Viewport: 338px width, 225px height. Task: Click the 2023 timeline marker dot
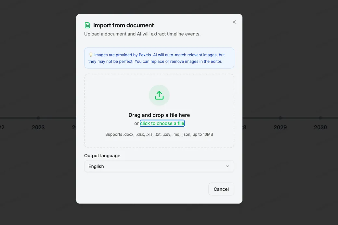[38, 118]
